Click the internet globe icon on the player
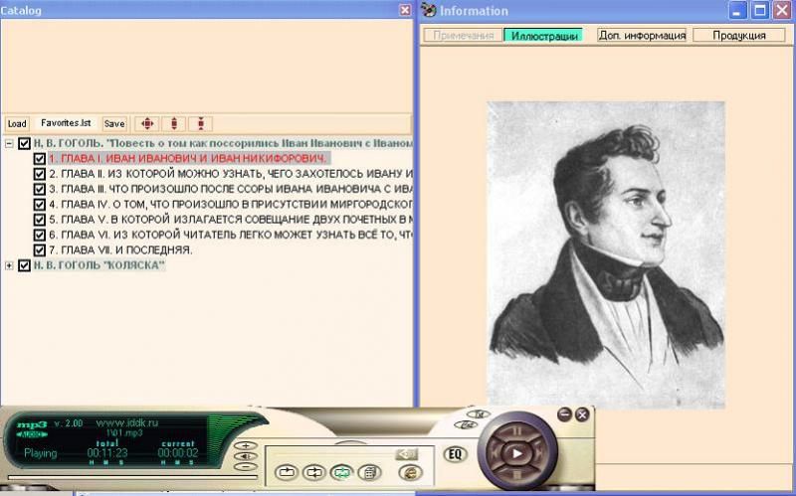796x496 pixels. 409,472
